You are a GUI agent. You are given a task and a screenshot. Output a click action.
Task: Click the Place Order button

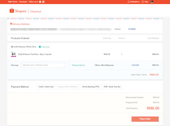coord(145,119)
